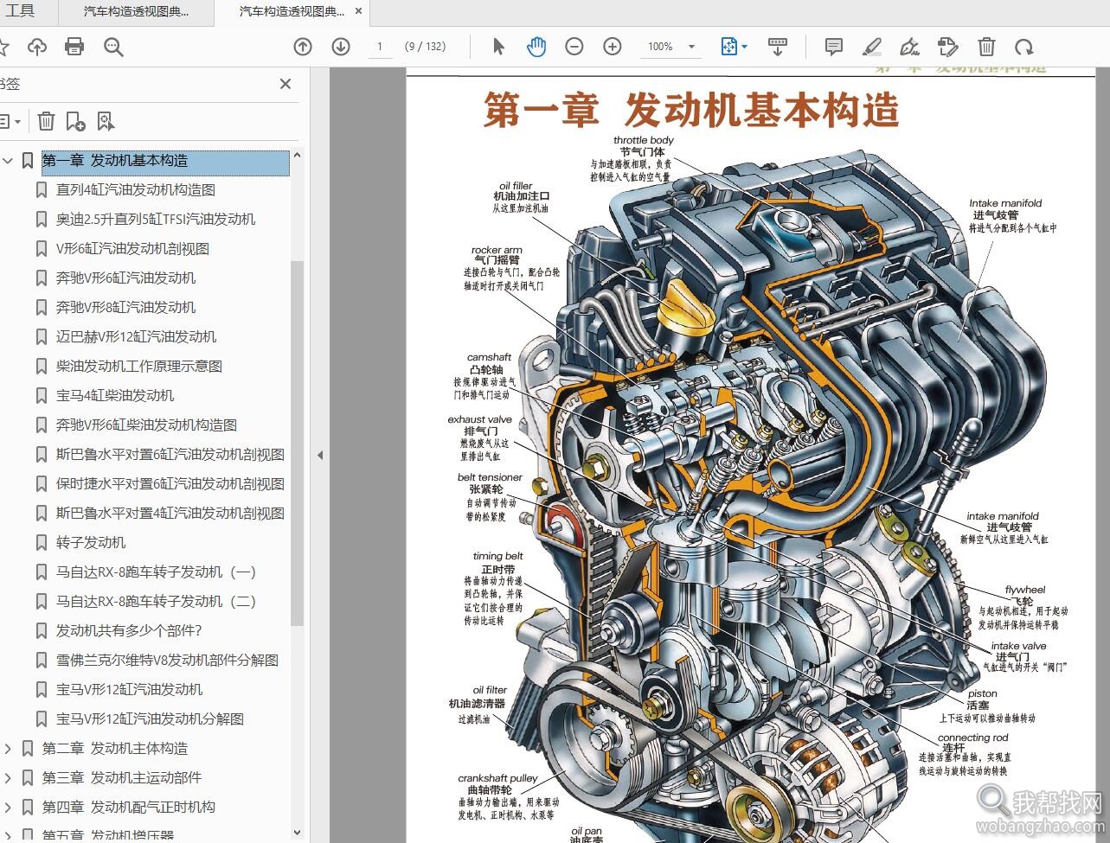Open bookmark 宝马V形12缸汽油发动机分解图
Image resolution: width=1110 pixels, height=843 pixels.
pyautogui.click(x=151, y=719)
